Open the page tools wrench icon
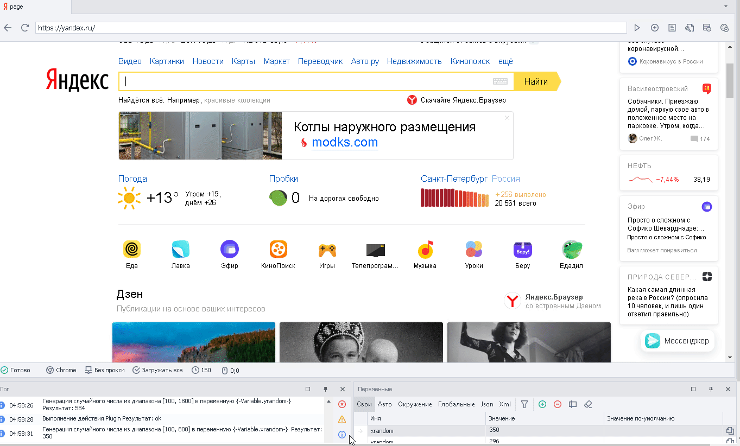The image size is (740, 446). (690, 28)
